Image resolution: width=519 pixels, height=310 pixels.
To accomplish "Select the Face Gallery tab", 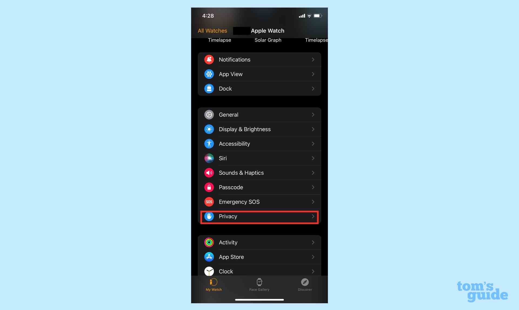I will (259, 284).
